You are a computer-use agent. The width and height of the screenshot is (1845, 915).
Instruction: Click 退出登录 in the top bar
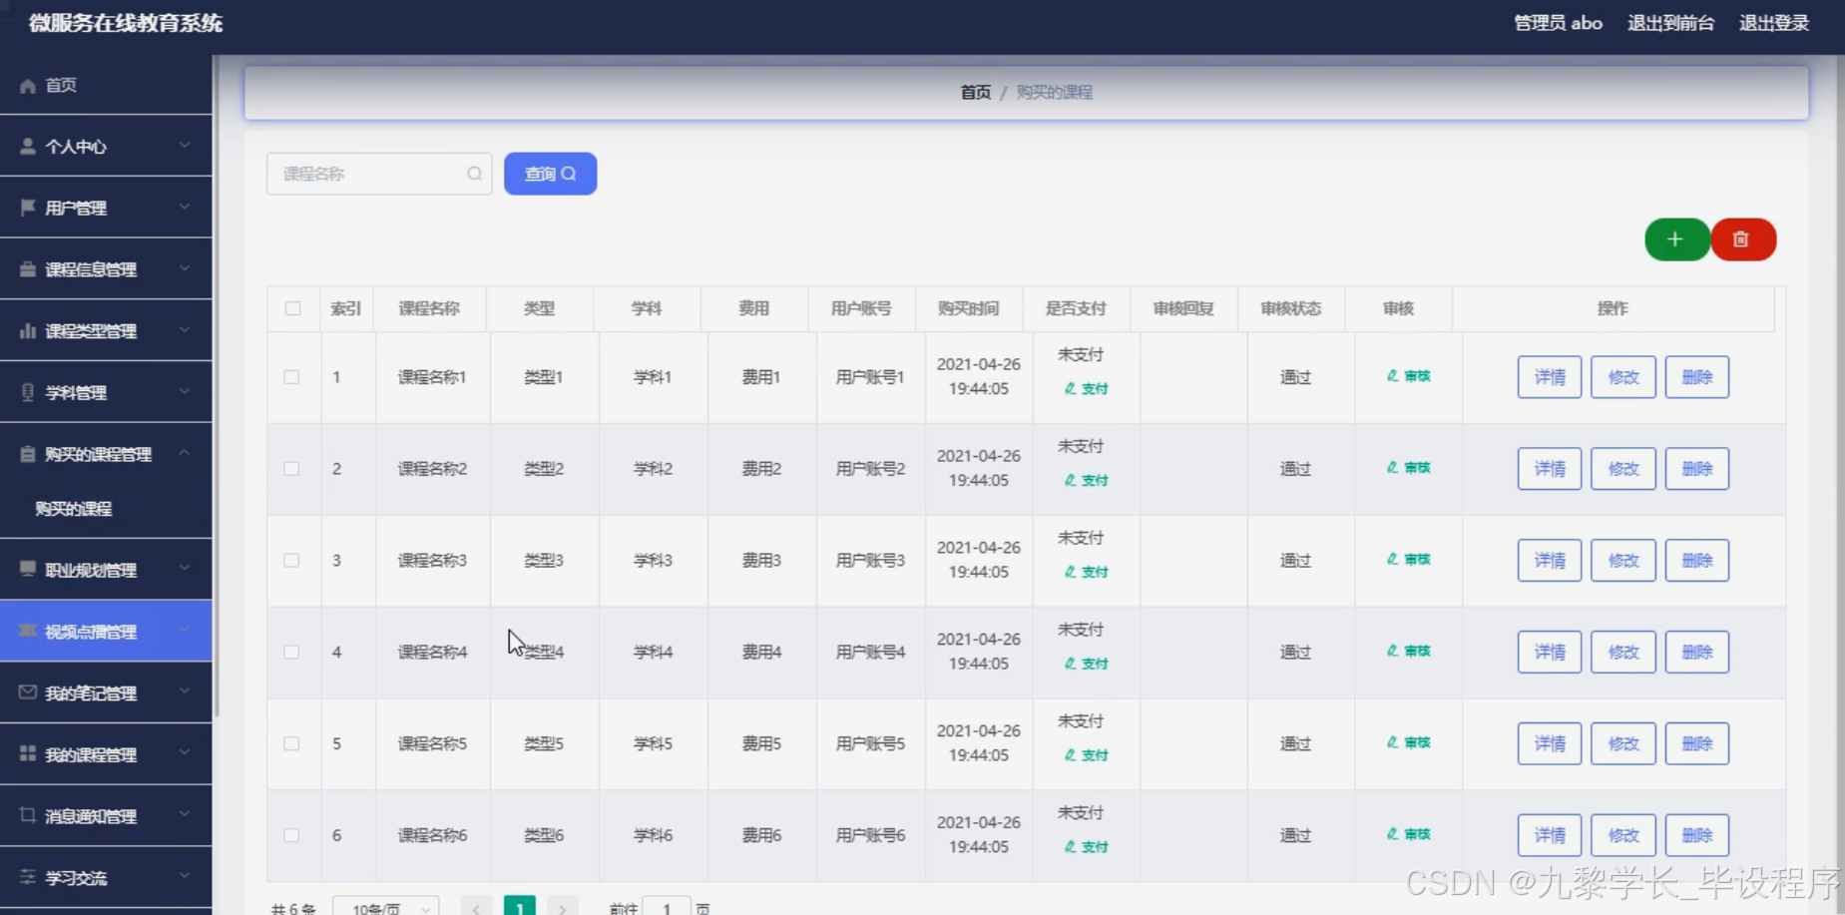point(1774,23)
